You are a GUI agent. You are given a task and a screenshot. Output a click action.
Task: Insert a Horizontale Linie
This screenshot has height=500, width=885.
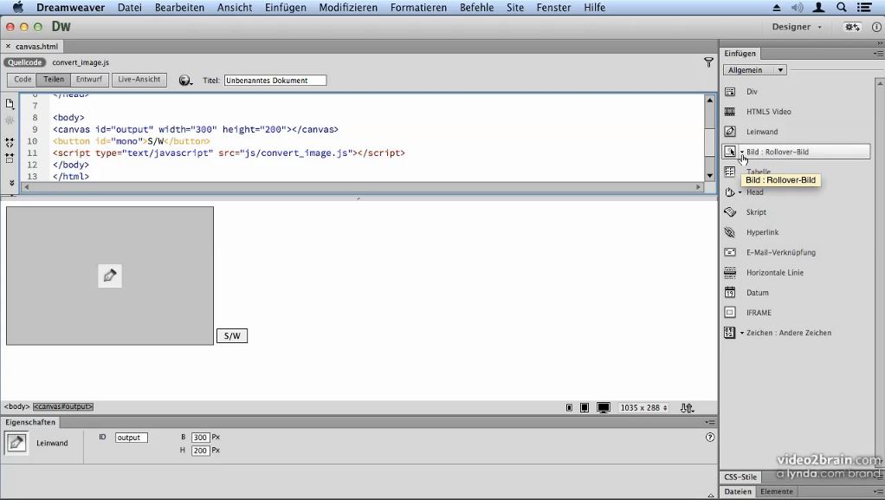774,272
